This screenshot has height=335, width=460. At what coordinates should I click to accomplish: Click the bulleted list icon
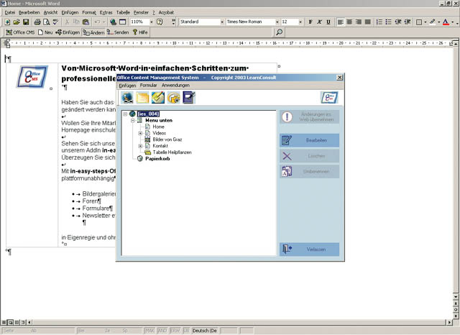[x=388, y=22]
